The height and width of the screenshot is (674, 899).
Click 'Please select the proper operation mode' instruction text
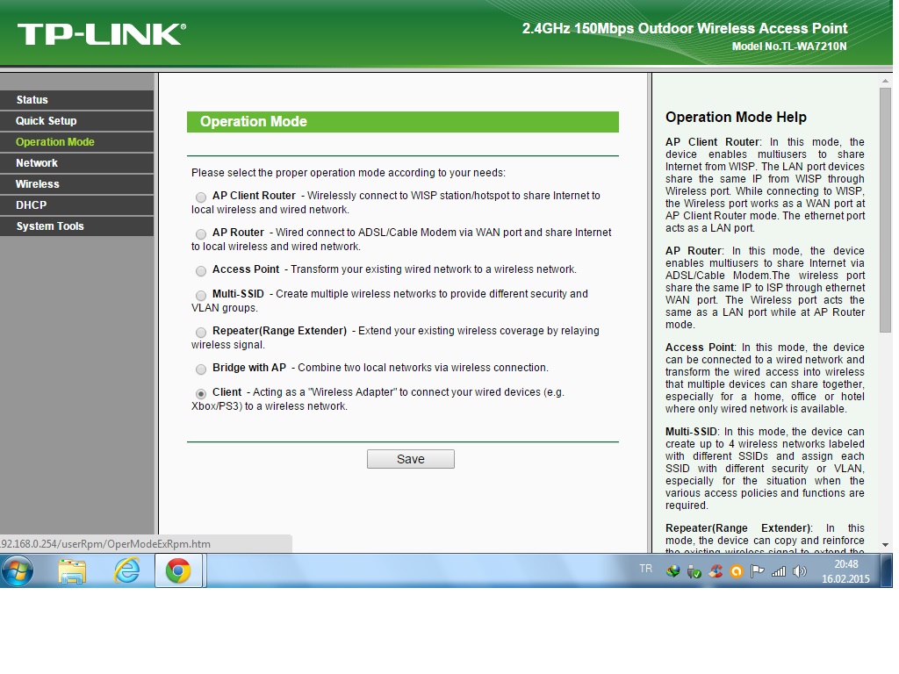click(349, 173)
